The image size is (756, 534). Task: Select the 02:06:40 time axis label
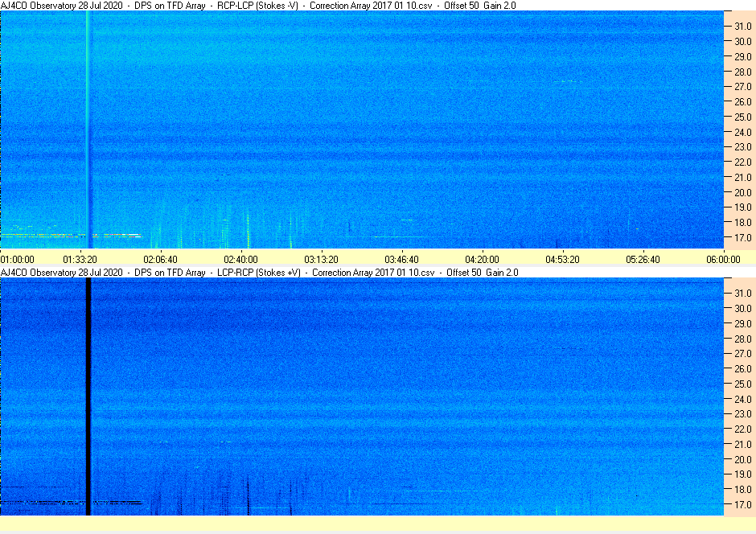coord(161,259)
